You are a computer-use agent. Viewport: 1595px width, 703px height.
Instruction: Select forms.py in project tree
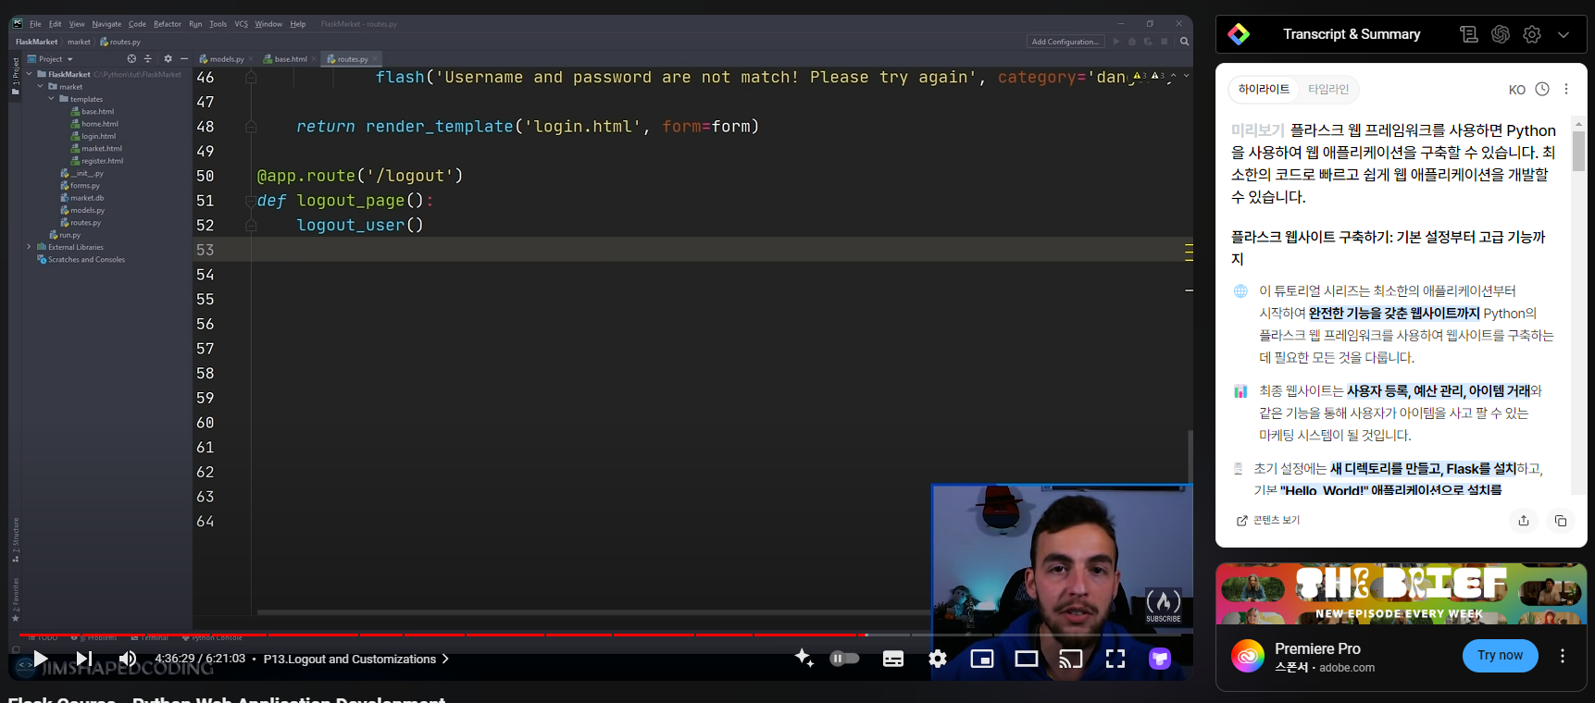coord(80,185)
